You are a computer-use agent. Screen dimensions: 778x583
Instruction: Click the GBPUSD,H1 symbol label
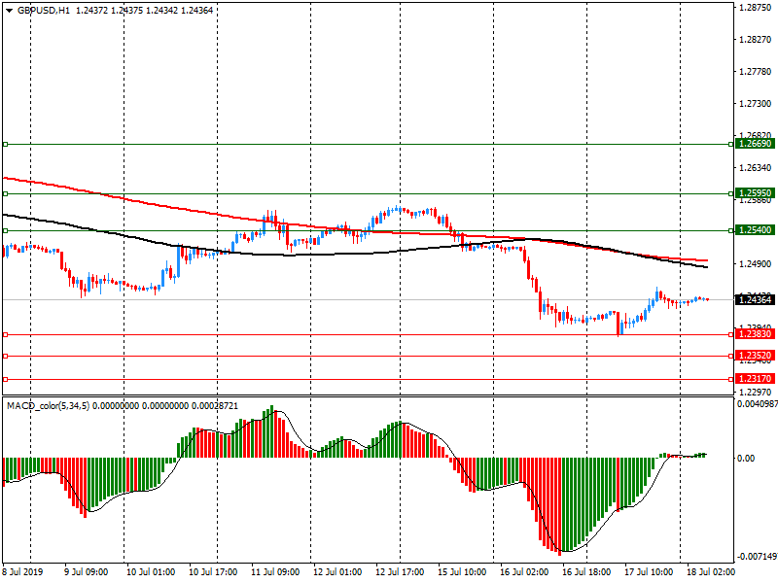pyautogui.click(x=44, y=11)
